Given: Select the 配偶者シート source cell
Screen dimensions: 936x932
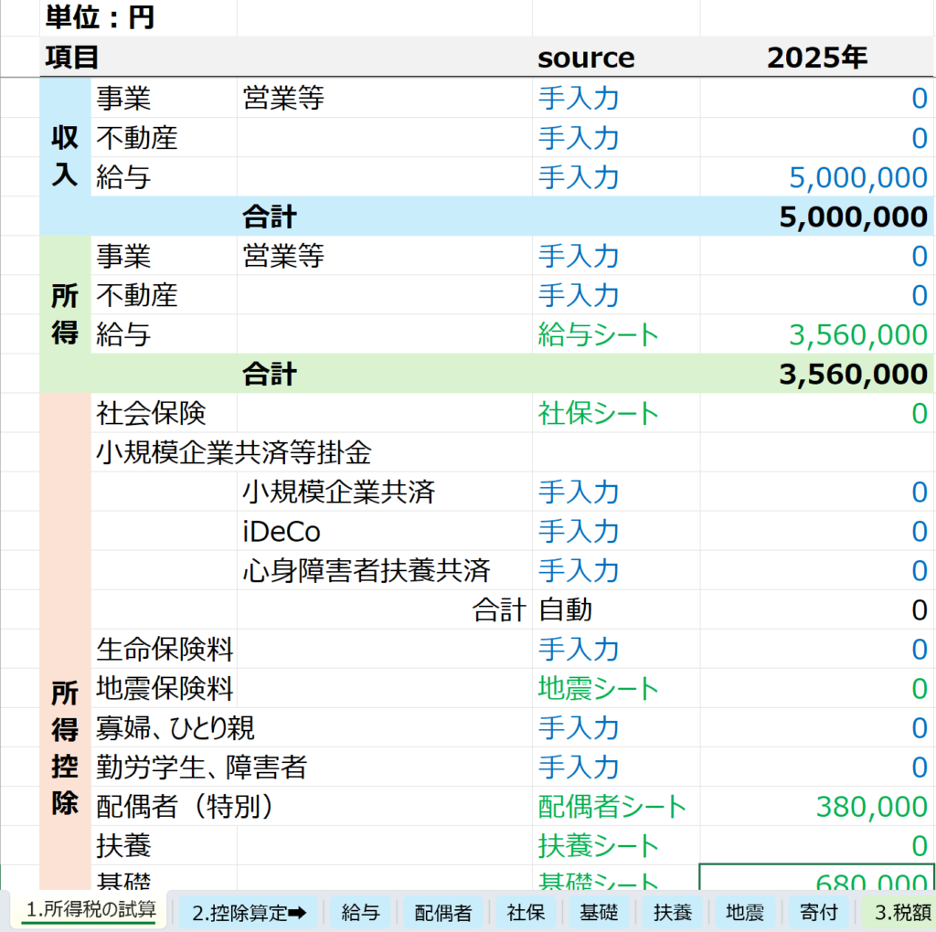Looking at the screenshot, I should coord(614,806).
